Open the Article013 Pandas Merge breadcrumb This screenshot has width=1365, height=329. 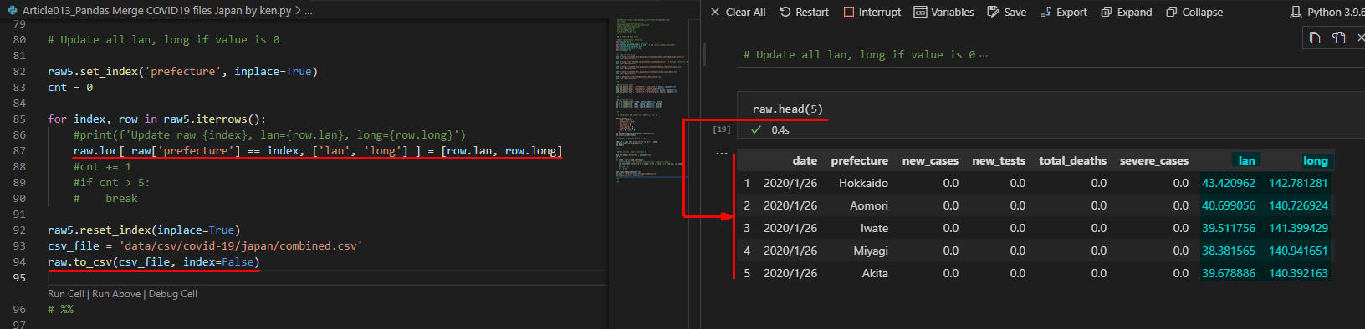tap(156, 11)
